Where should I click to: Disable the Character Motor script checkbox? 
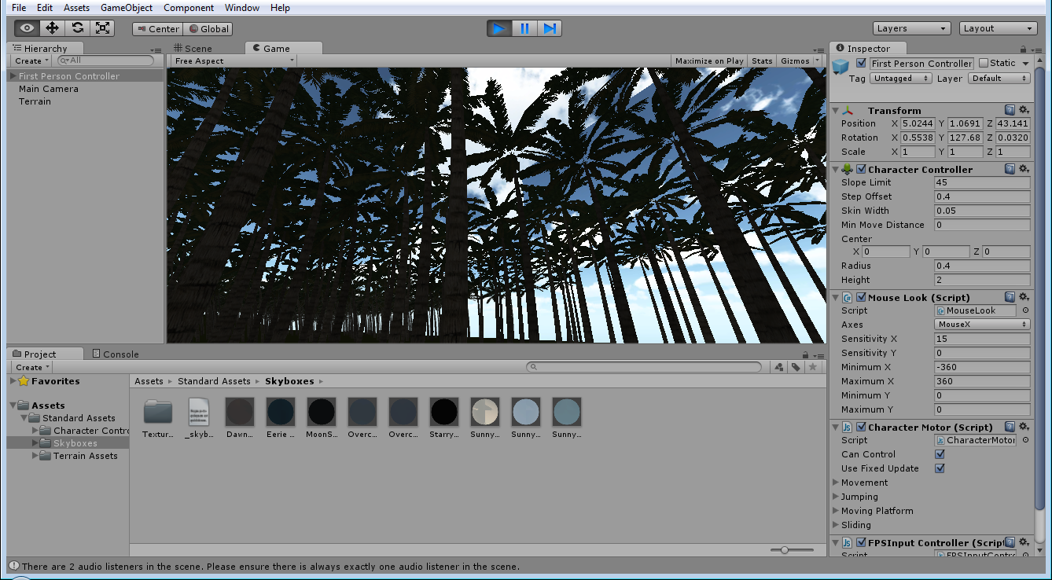pos(861,427)
